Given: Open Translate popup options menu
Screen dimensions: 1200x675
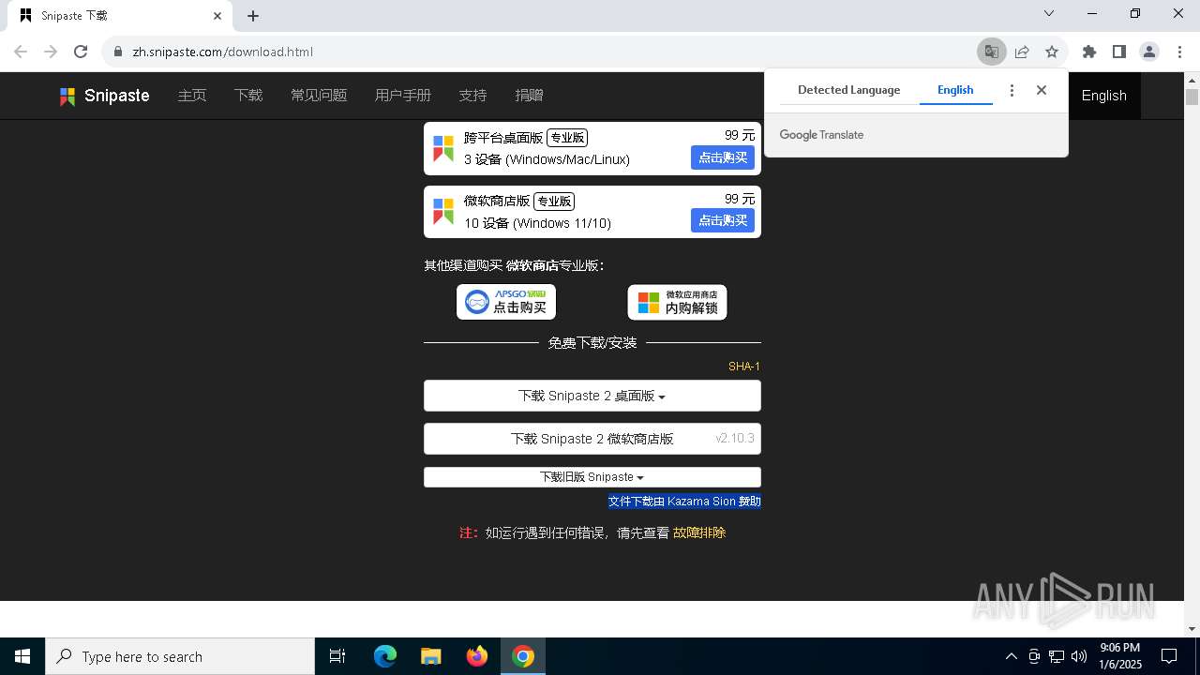Looking at the screenshot, I should 1012,90.
